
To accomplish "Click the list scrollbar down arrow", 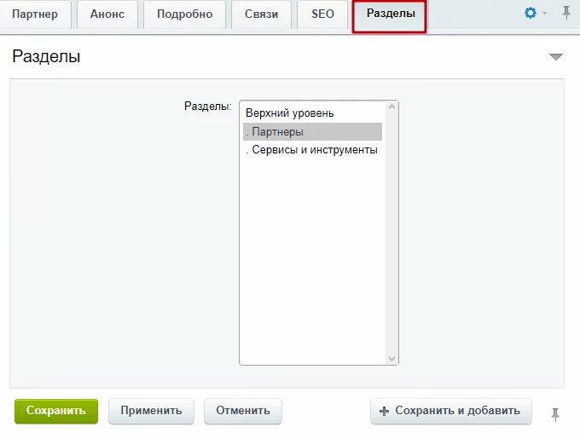I will [x=391, y=359].
